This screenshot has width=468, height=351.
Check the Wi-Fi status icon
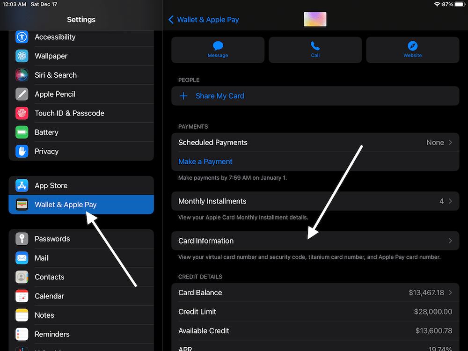coord(437,4)
